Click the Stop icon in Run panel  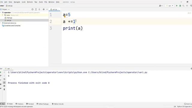coord(1,80)
